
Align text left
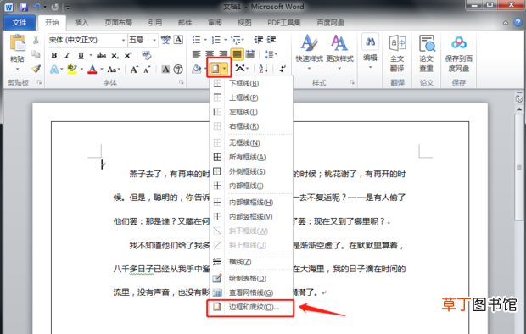(197, 54)
